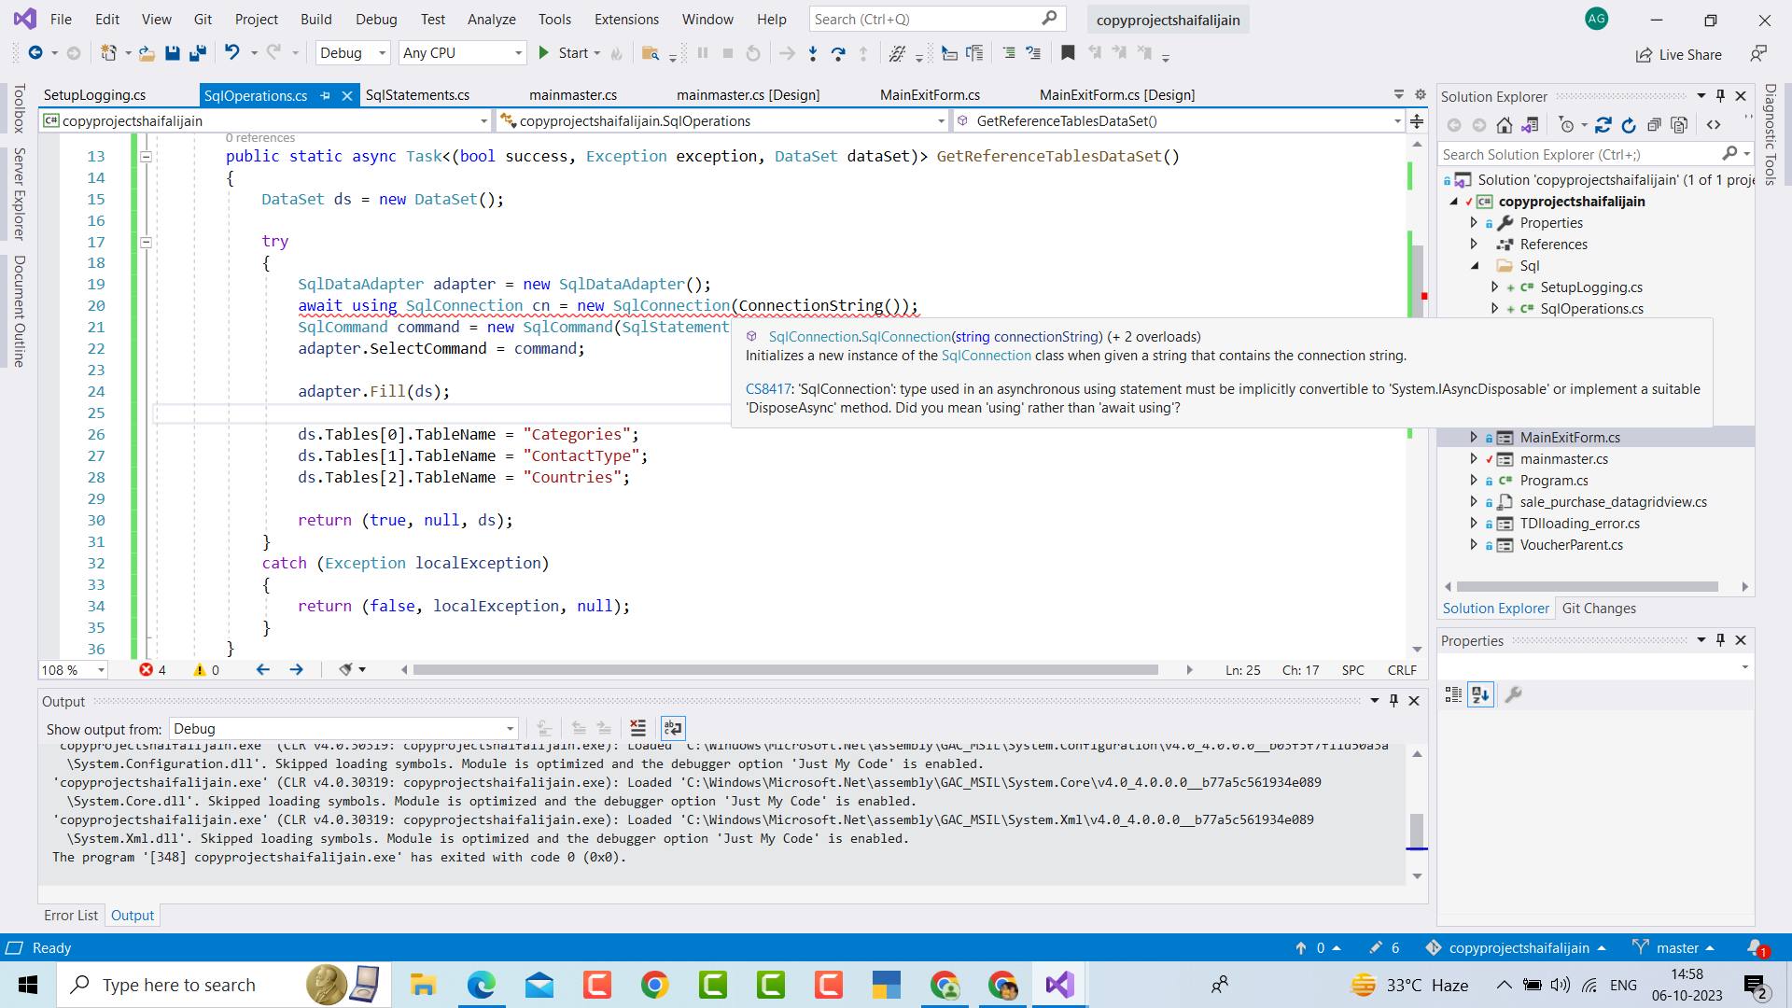Pin the SqlOperations.cs document tab
The width and height of the screenshot is (1792, 1008).
[326, 95]
